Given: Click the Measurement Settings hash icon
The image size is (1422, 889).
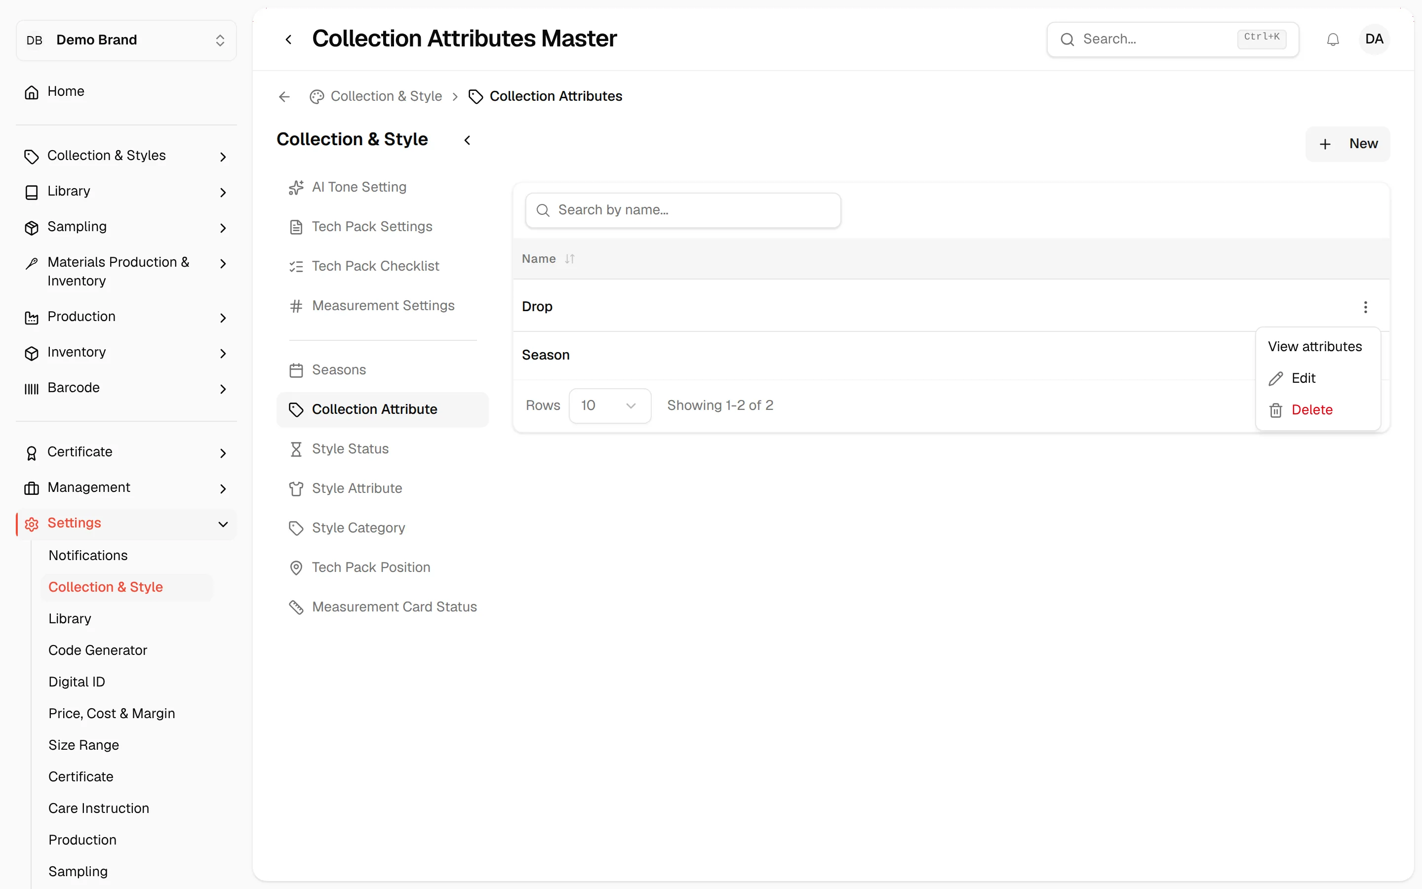Looking at the screenshot, I should (296, 306).
